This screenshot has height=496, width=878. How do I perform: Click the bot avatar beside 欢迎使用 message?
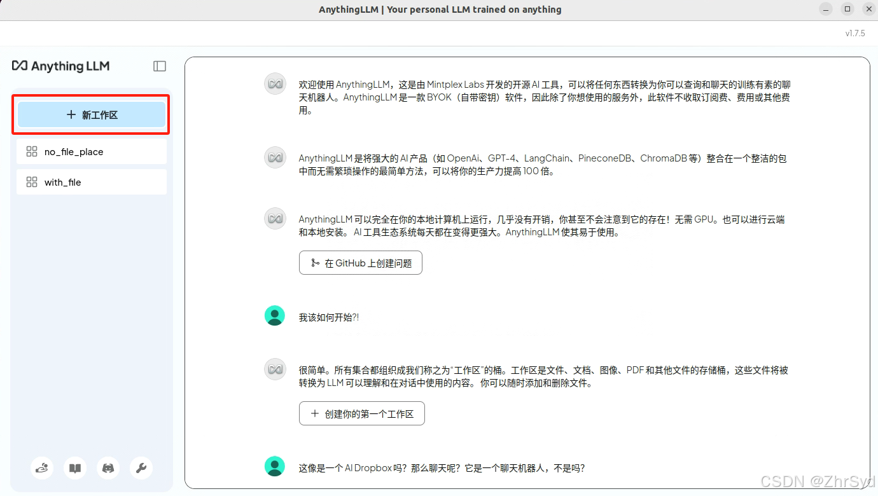point(275,84)
